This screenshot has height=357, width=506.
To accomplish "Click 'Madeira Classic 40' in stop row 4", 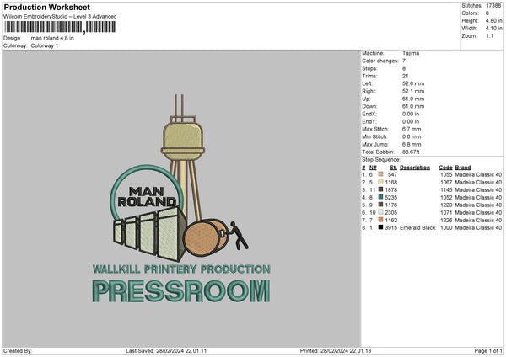I will coord(478,197).
